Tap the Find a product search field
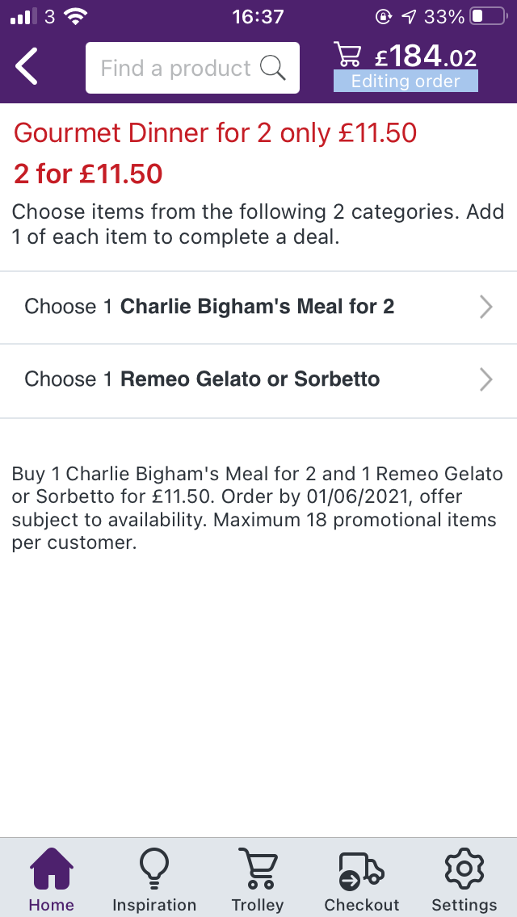The width and height of the screenshot is (517, 917). click(178, 69)
